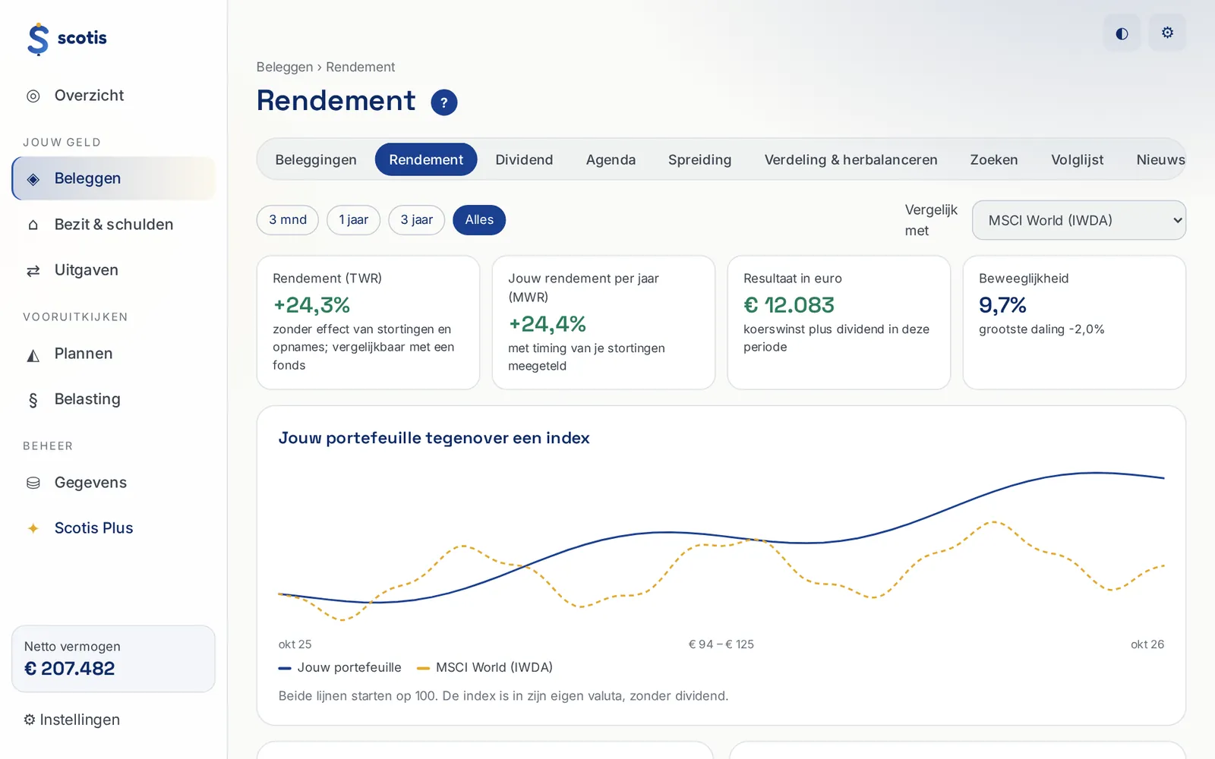
Task: Switch to the Dividend tab
Action: [x=524, y=159]
